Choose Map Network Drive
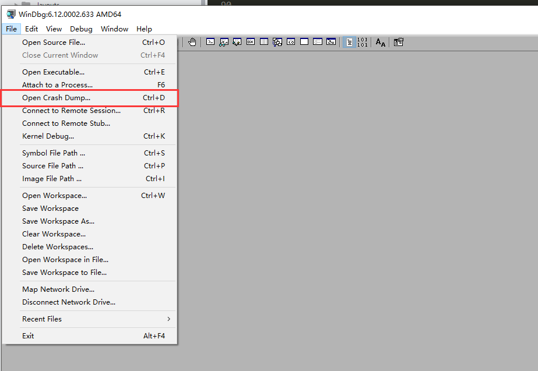538x371 pixels. (x=90, y=289)
